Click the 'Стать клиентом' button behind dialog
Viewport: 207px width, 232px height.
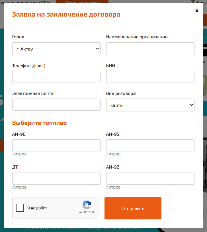click(x=82, y=2)
